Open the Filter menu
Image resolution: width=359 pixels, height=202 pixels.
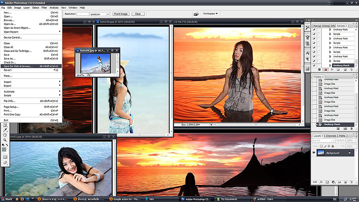(x=44, y=8)
